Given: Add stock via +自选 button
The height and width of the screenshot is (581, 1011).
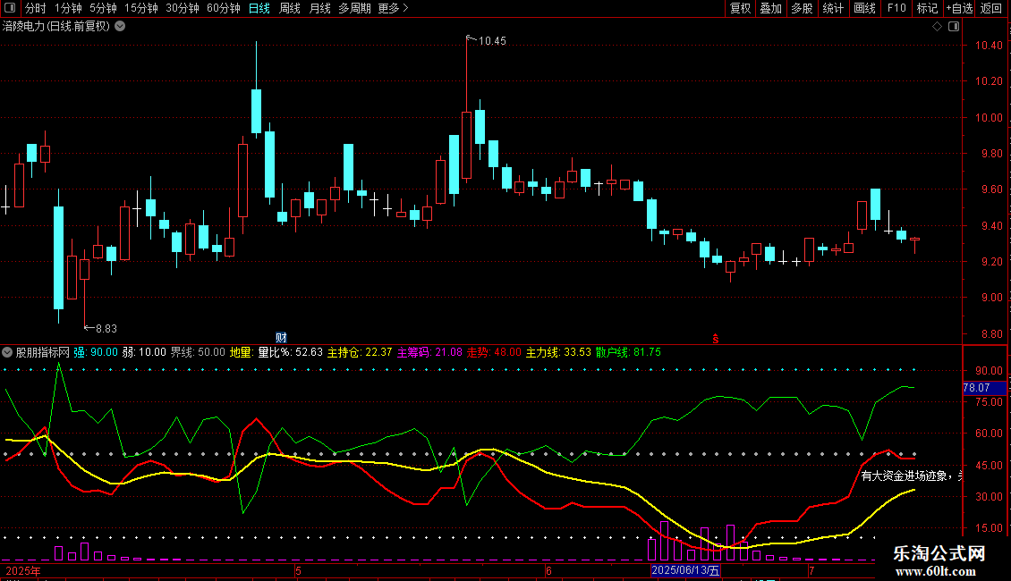Looking at the screenshot, I should (x=959, y=8).
